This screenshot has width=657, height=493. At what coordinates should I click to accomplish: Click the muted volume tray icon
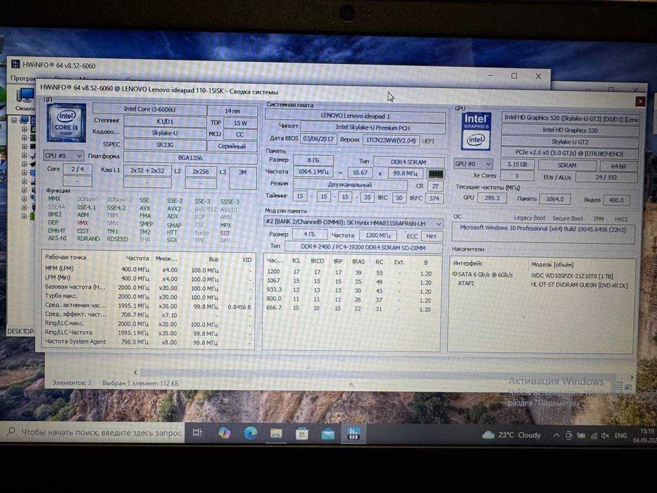click(x=605, y=436)
